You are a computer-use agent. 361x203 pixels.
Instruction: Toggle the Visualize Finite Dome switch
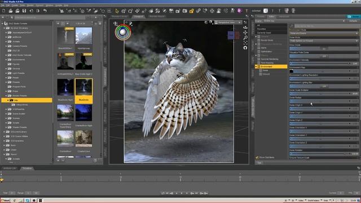(324, 56)
